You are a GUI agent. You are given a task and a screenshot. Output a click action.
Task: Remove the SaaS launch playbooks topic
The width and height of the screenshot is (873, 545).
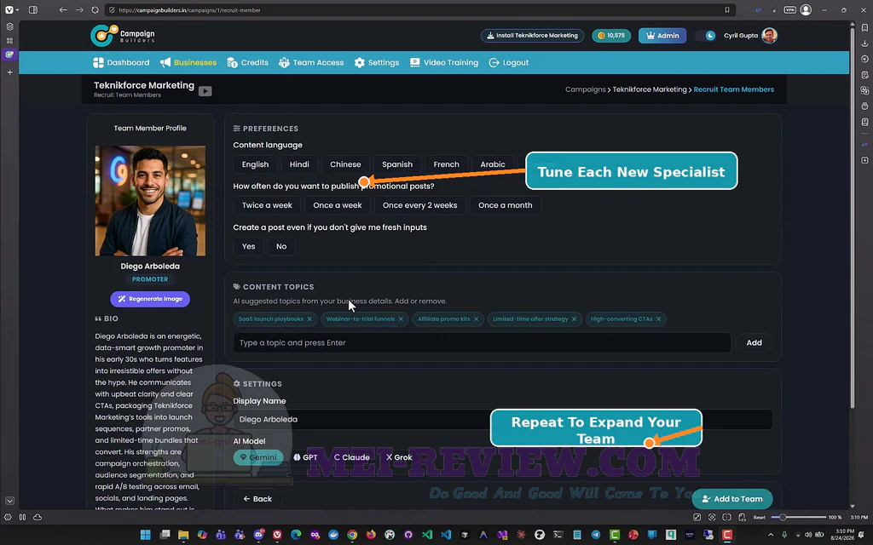pyautogui.click(x=309, y=319)
